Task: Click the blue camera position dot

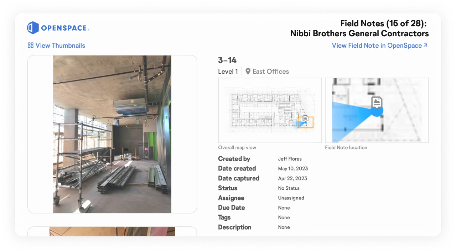Action: tap(377, 111)
